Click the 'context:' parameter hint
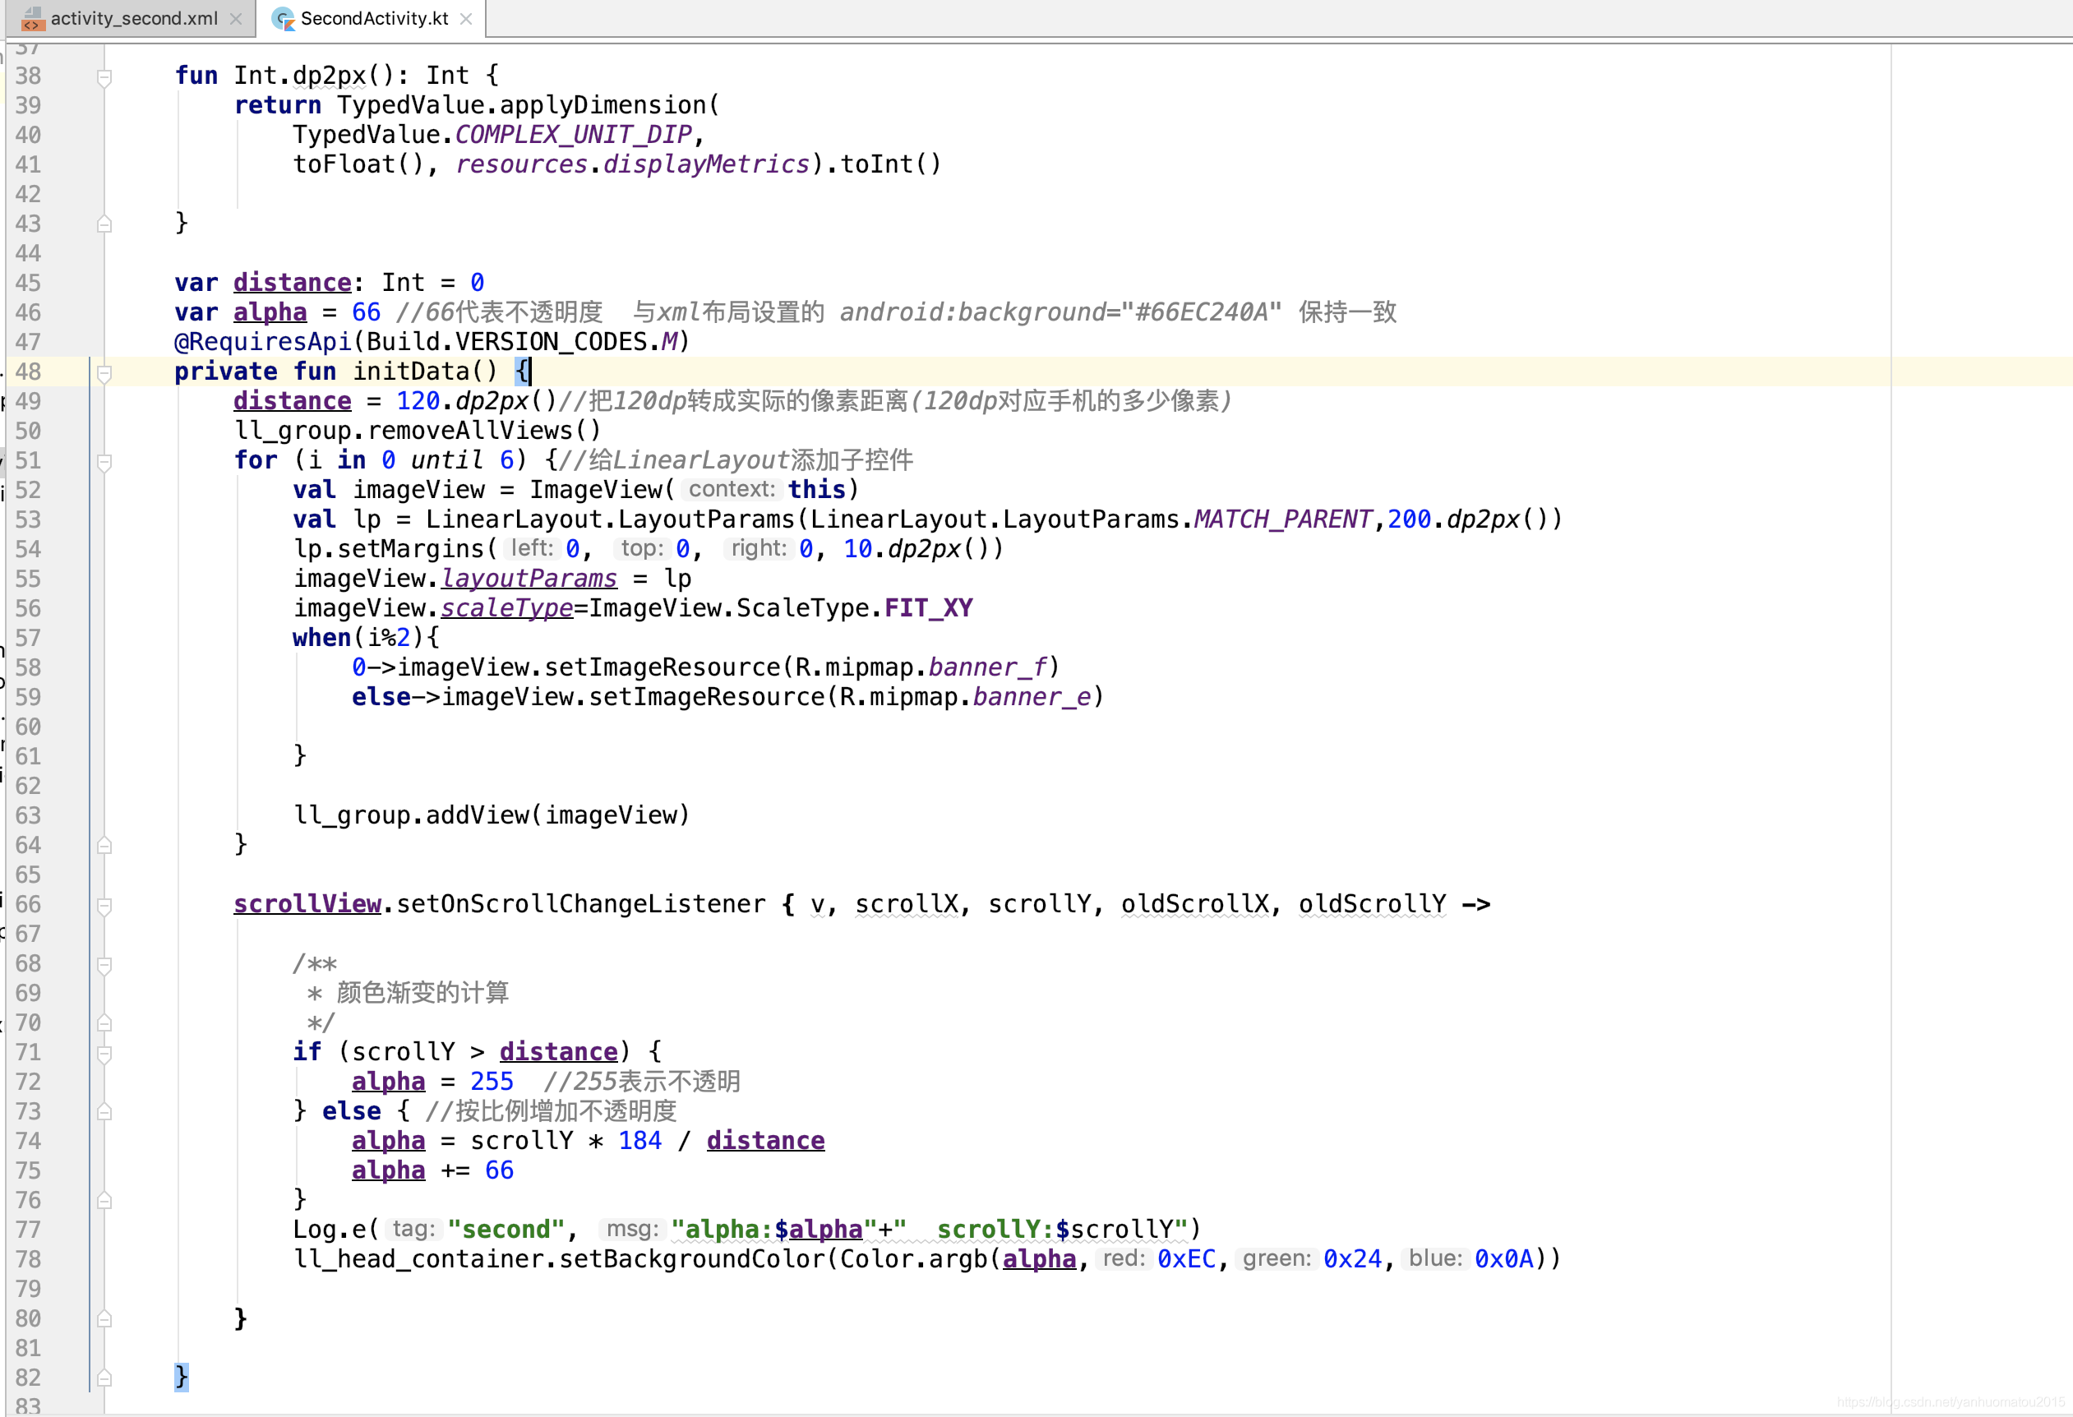The width and height of the screenshot is (2073, 1417). 732,489
